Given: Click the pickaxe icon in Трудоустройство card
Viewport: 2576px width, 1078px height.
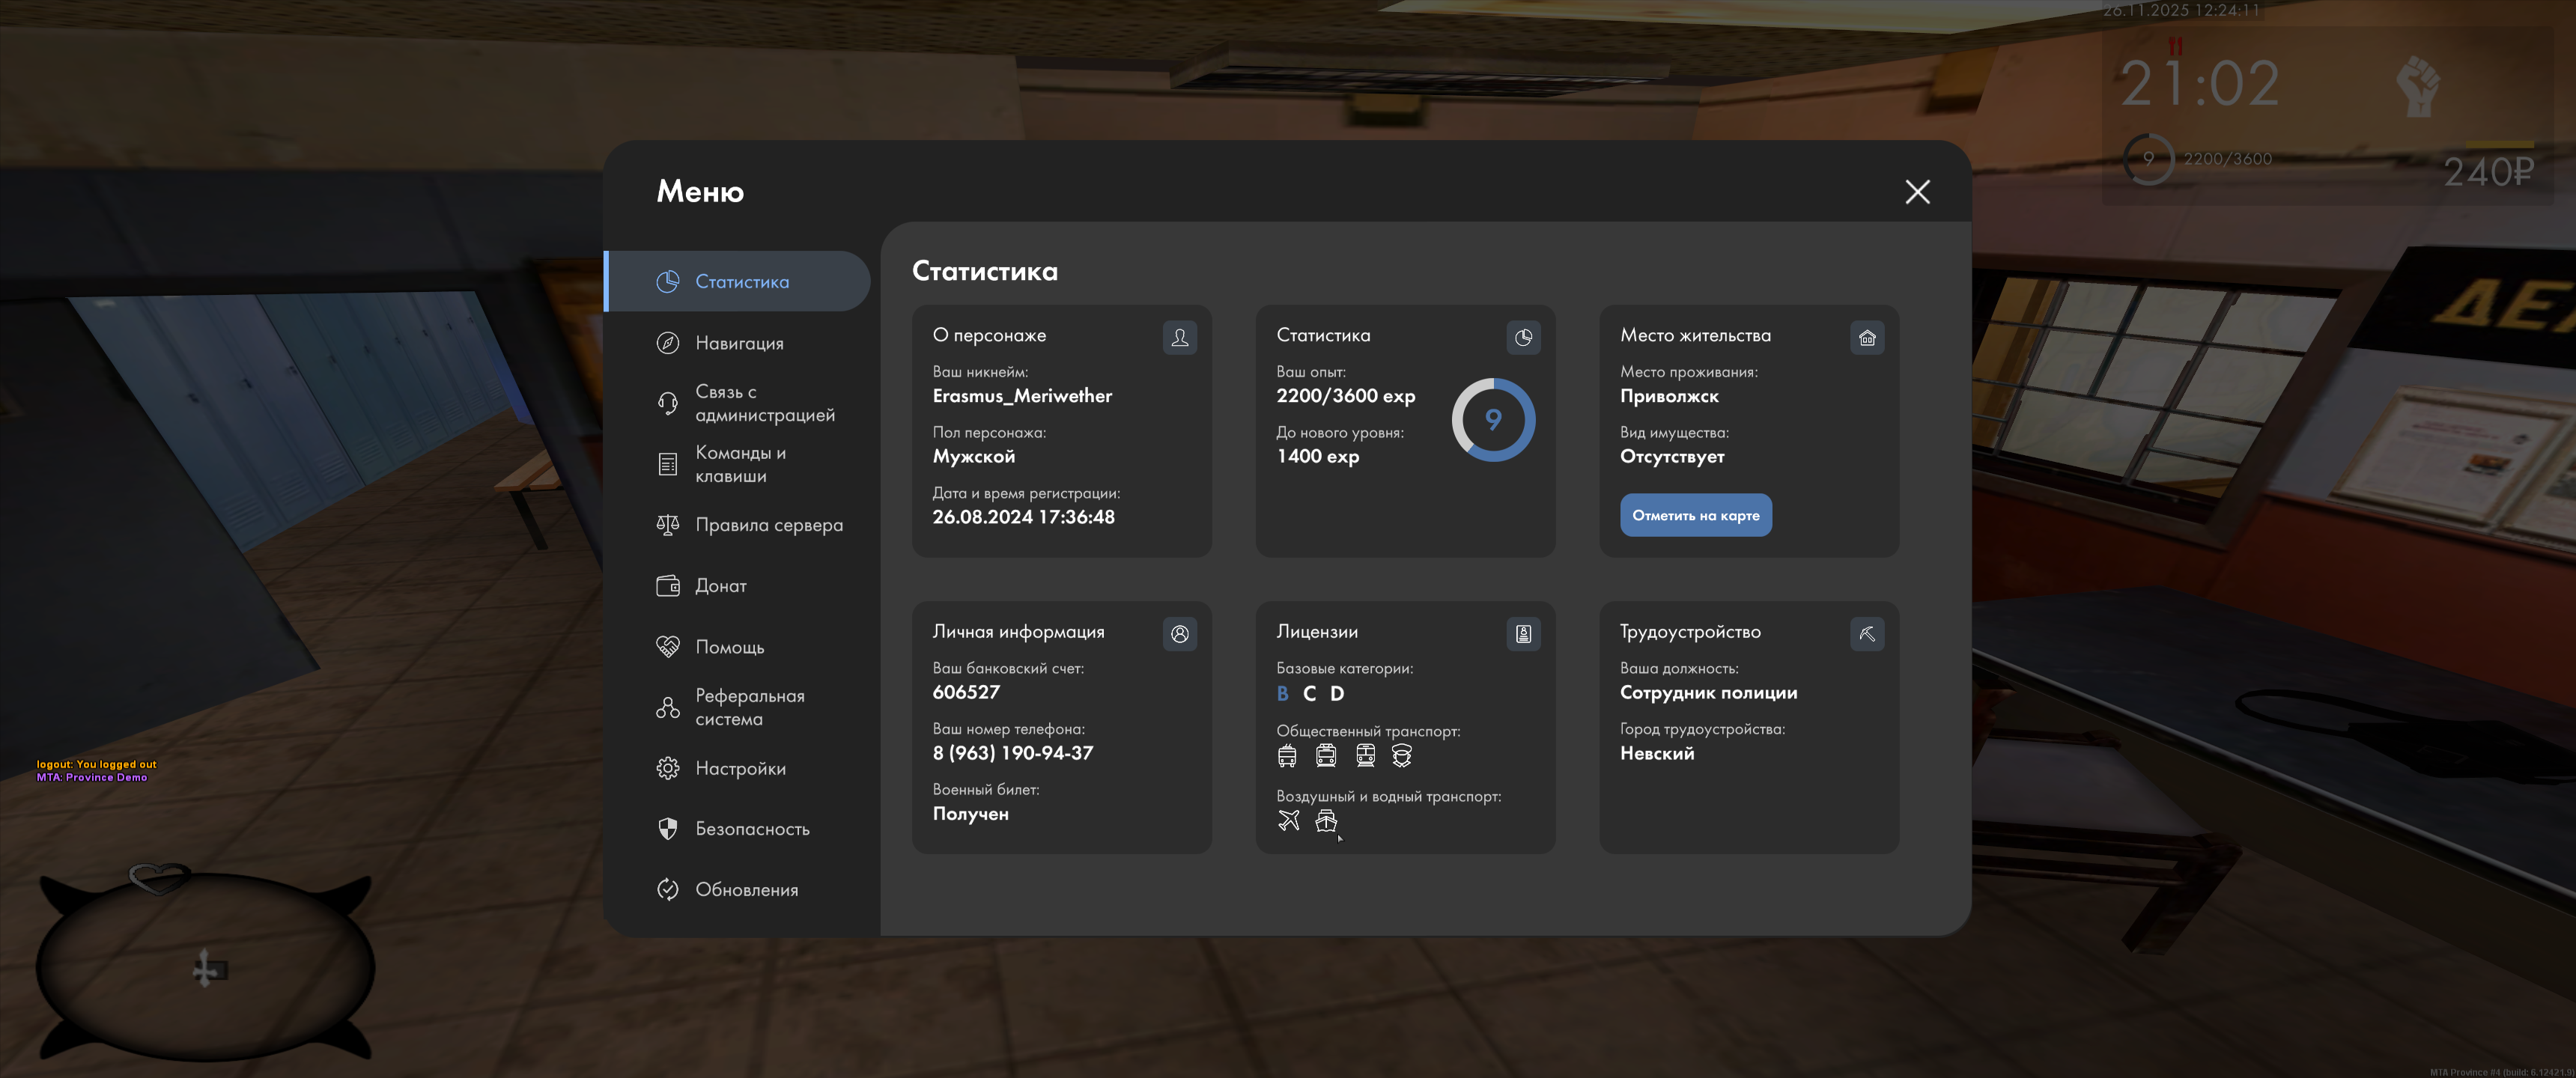Looking at the screenshot, I should tap(1866, 633).
